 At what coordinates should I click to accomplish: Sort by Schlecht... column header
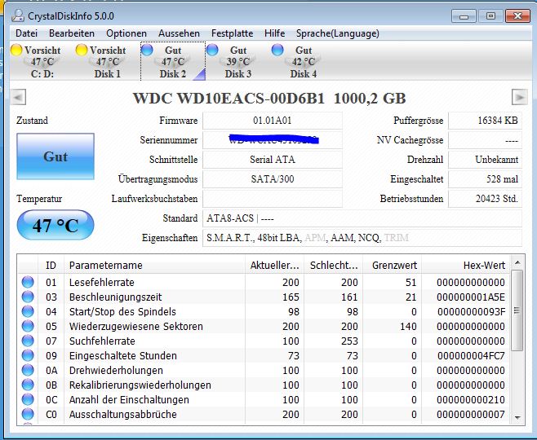tap(334, 265)
